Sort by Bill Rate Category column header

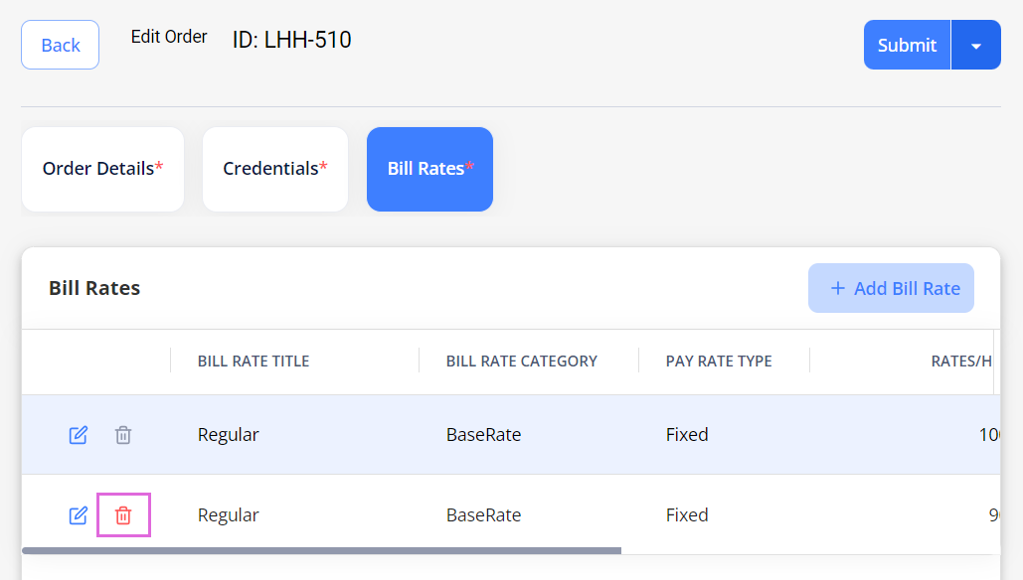[522, 361]
